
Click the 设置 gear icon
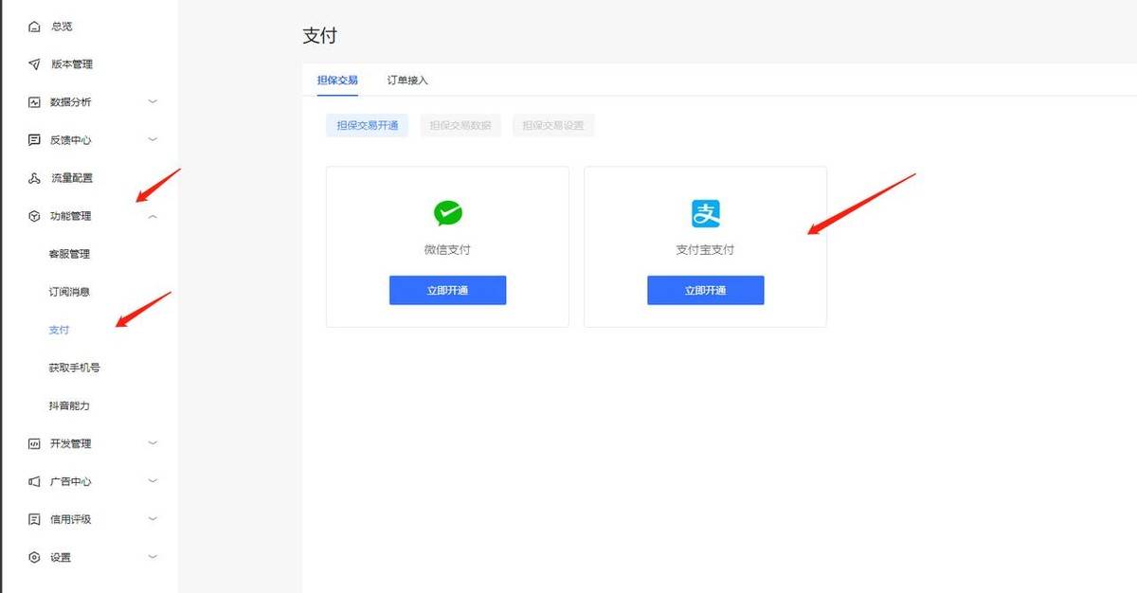(34, 557)
